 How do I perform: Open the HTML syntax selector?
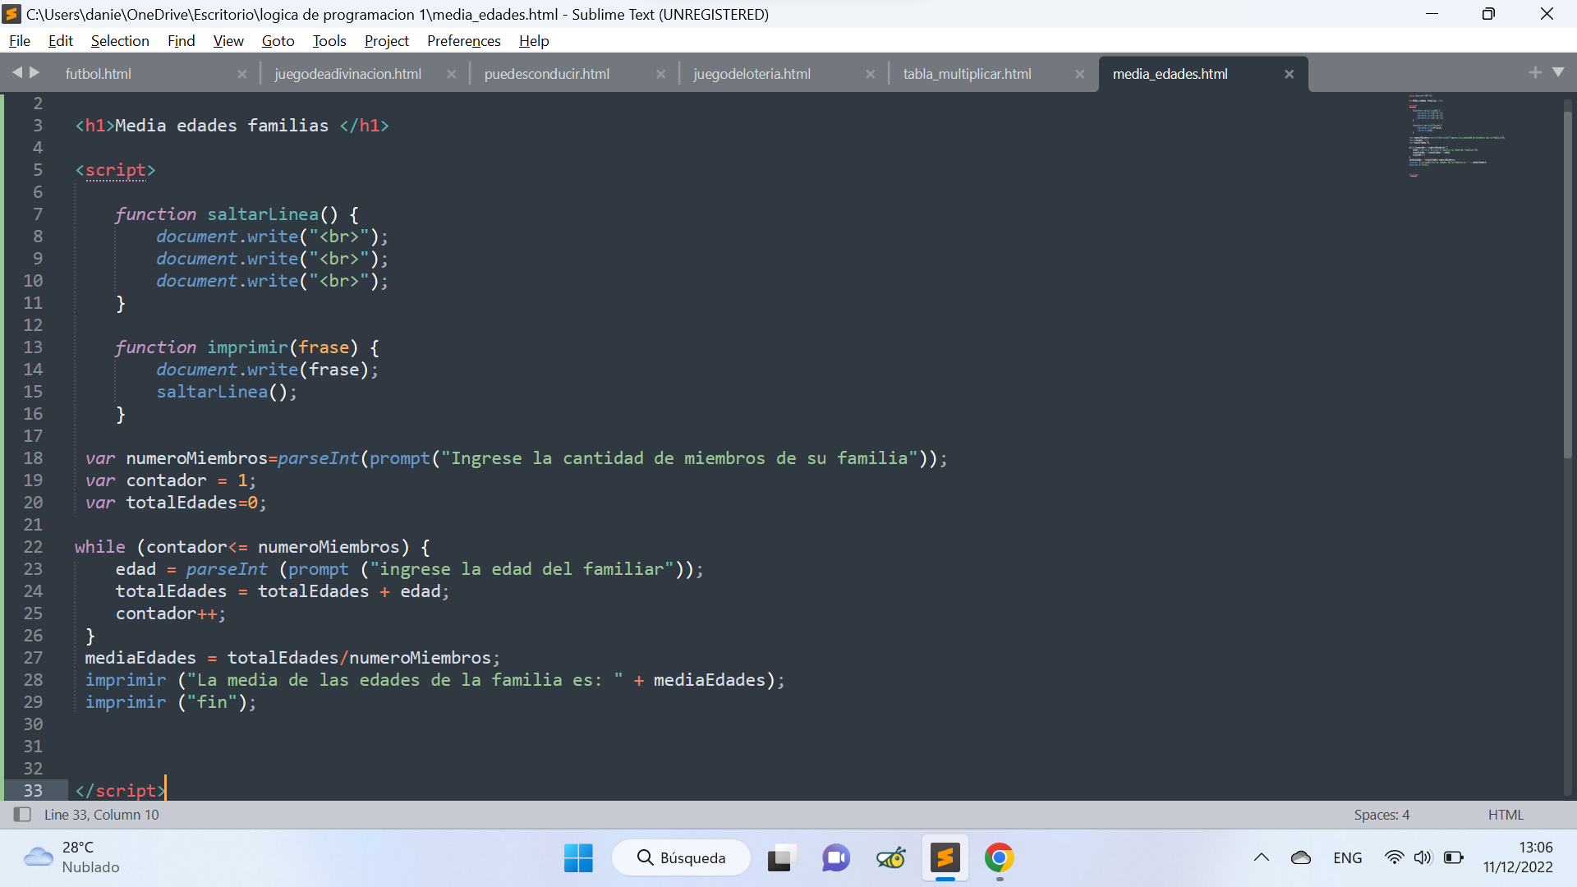pyautogui.click(x=1506, y=815)
